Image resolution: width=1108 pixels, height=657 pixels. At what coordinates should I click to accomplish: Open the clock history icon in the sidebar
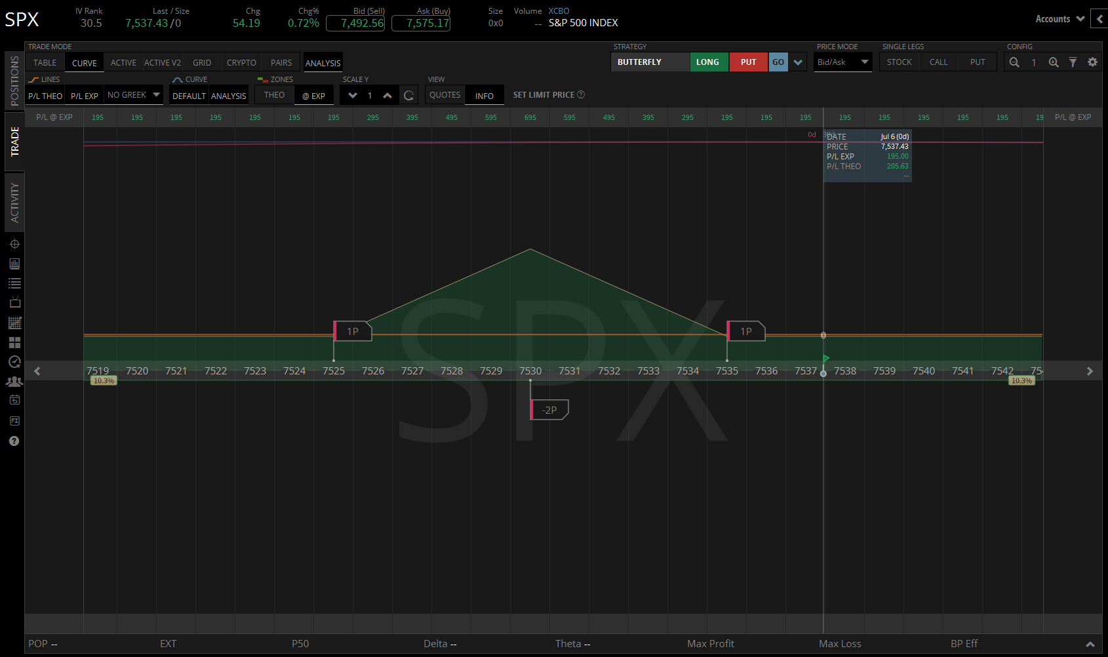pos(14,361)
